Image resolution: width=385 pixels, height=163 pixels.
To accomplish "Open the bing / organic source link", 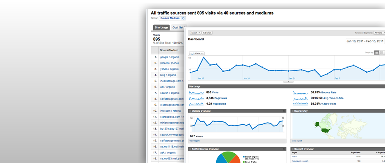I will coord(168,75).
